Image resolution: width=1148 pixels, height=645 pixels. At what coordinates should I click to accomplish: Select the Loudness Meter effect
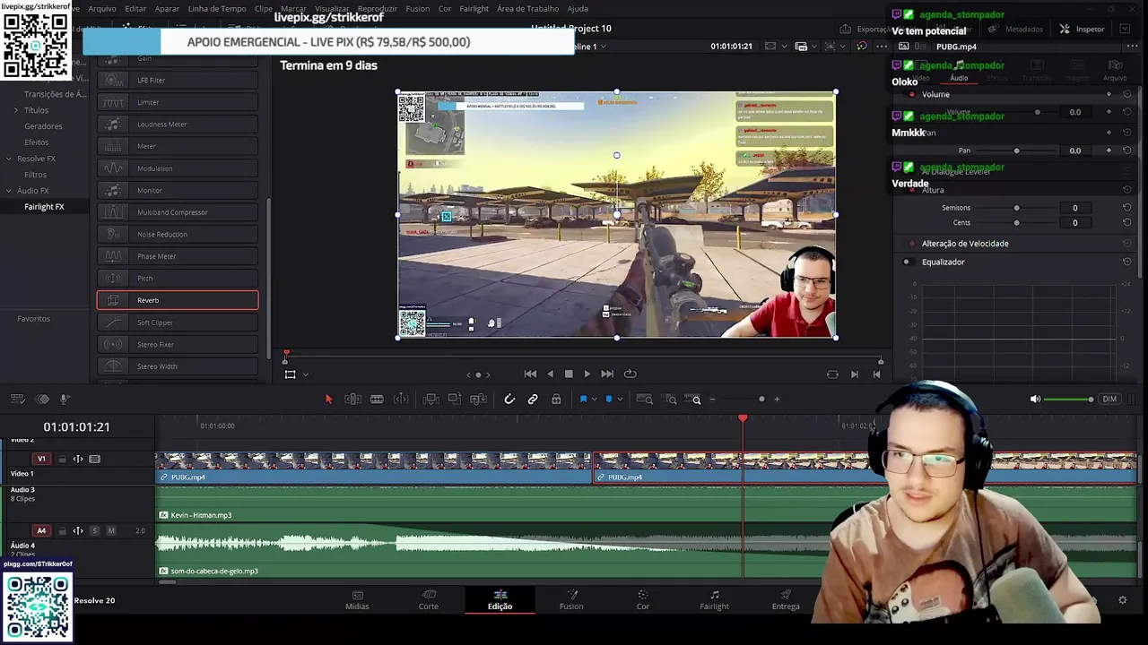(178, 124)
